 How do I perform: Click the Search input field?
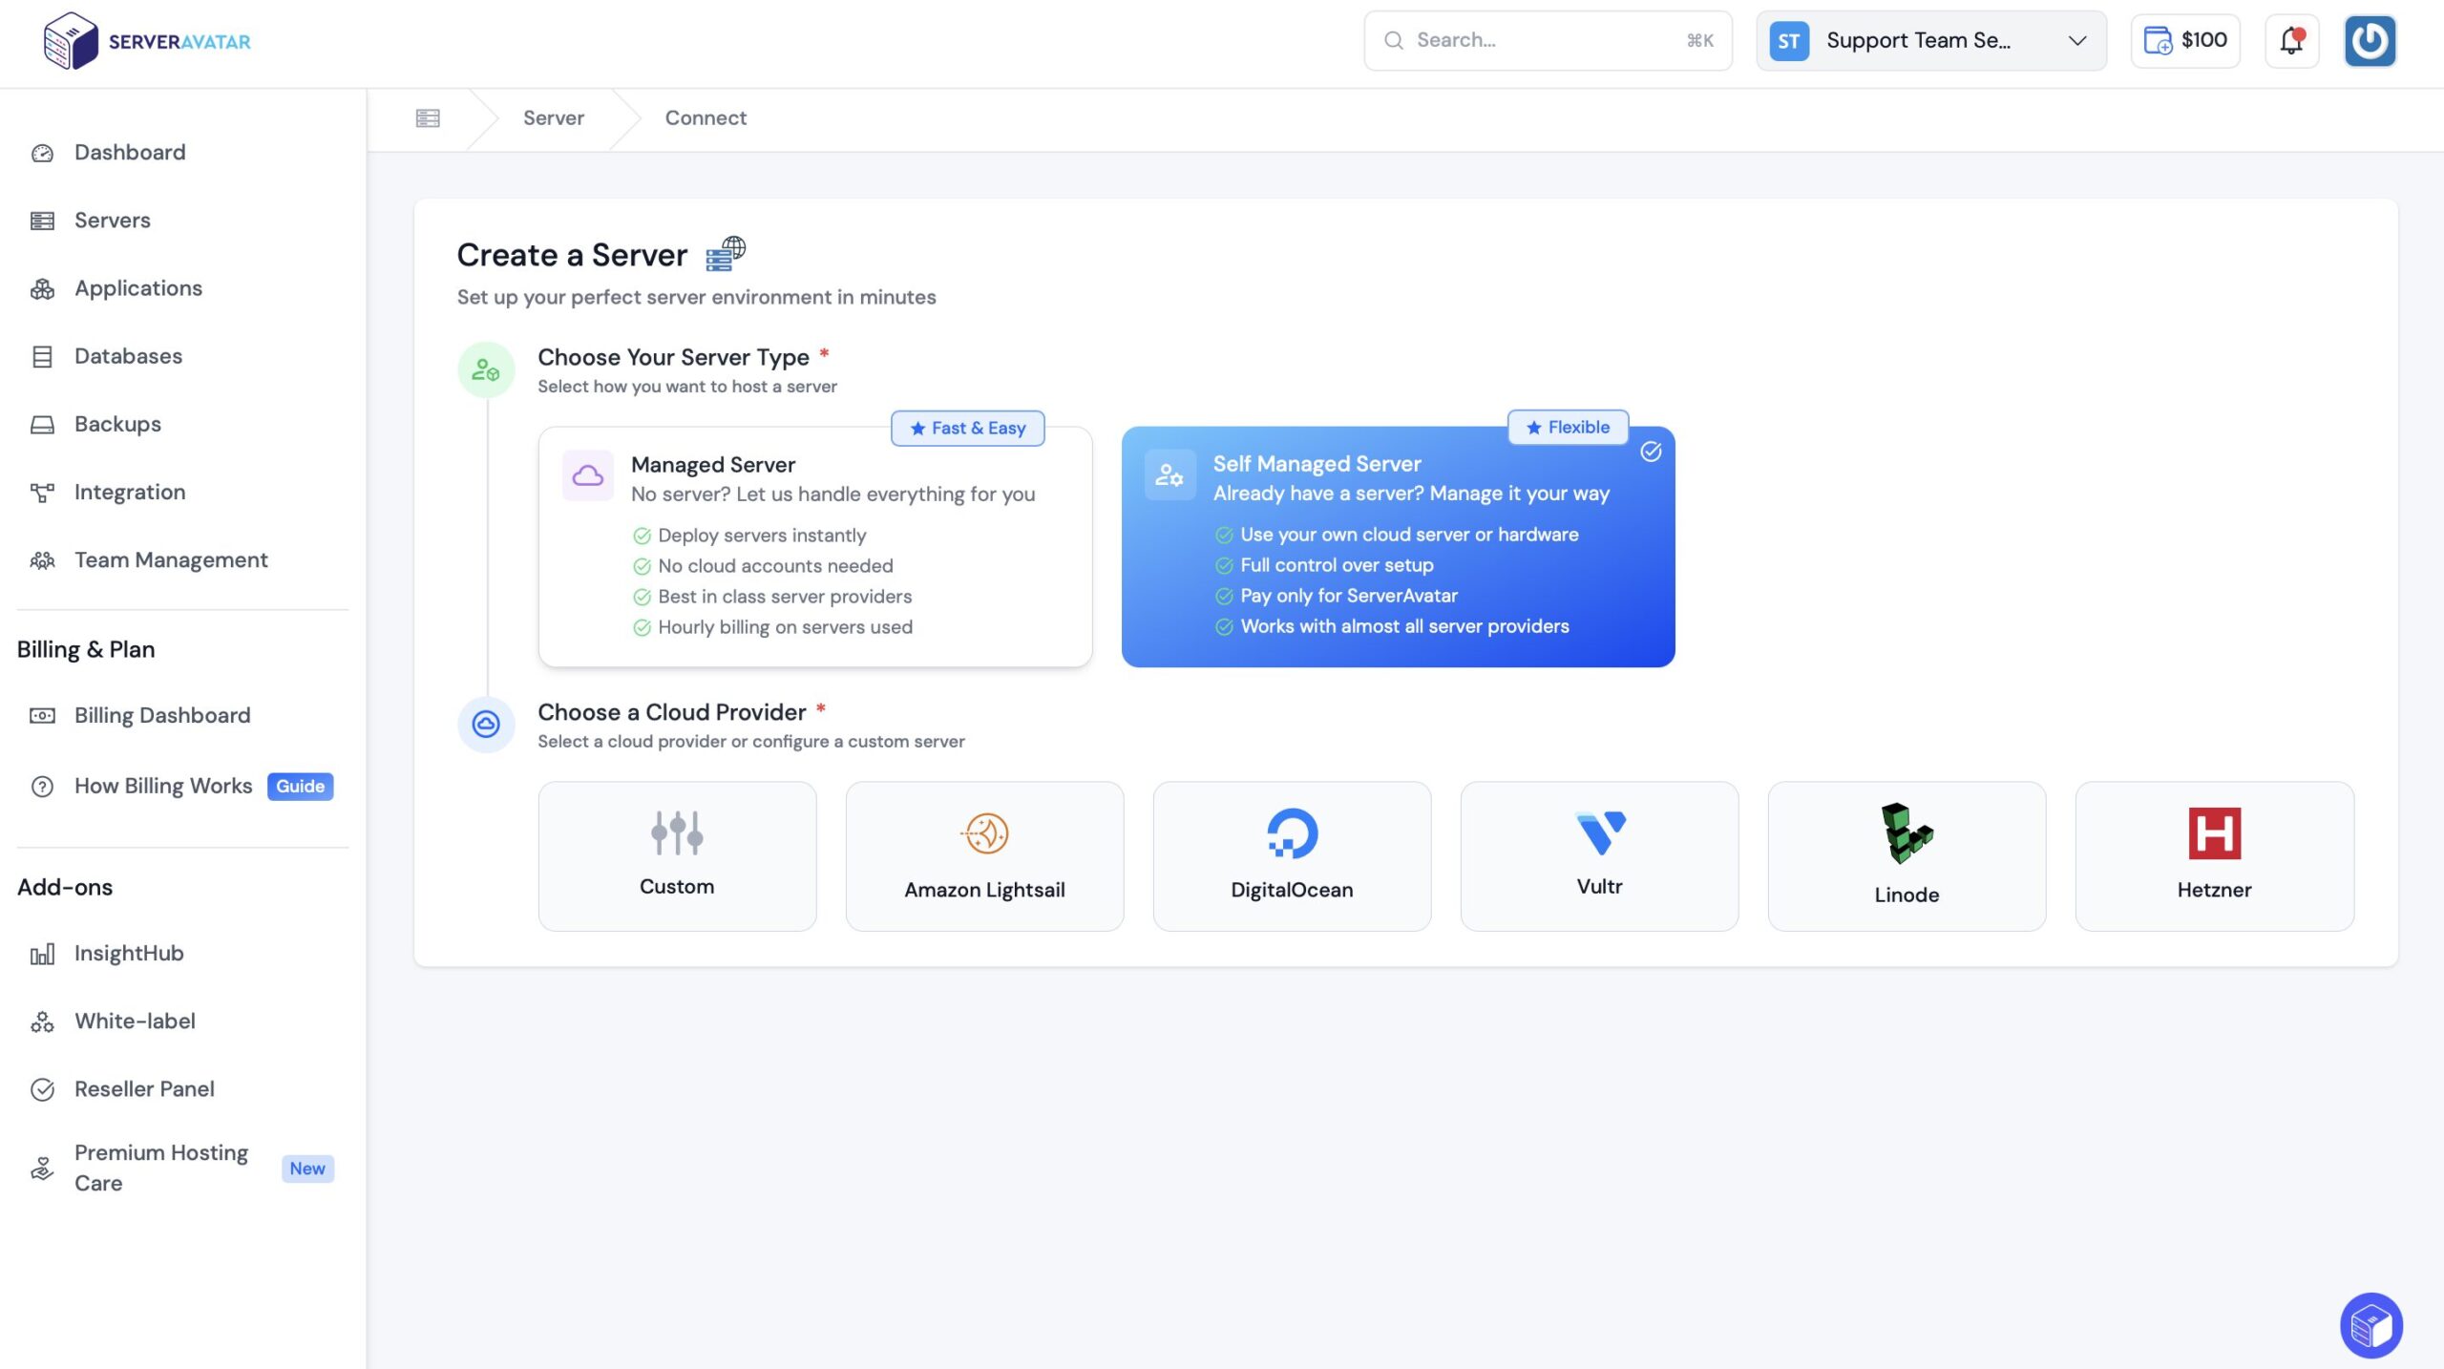(x=1547, y=41)
